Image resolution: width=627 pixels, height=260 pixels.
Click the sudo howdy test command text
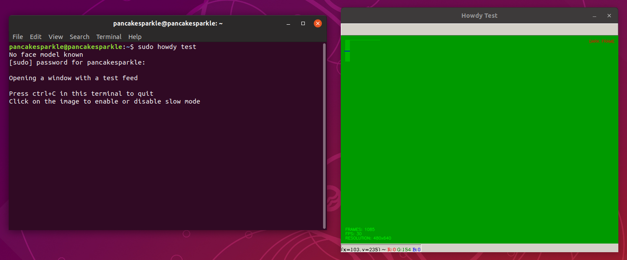click(x=167, y=46)
